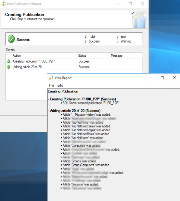Click report line Article 'AspNetUserRoles' was added
This screenshot has height=201, width=180.
[x=86, y=134]
